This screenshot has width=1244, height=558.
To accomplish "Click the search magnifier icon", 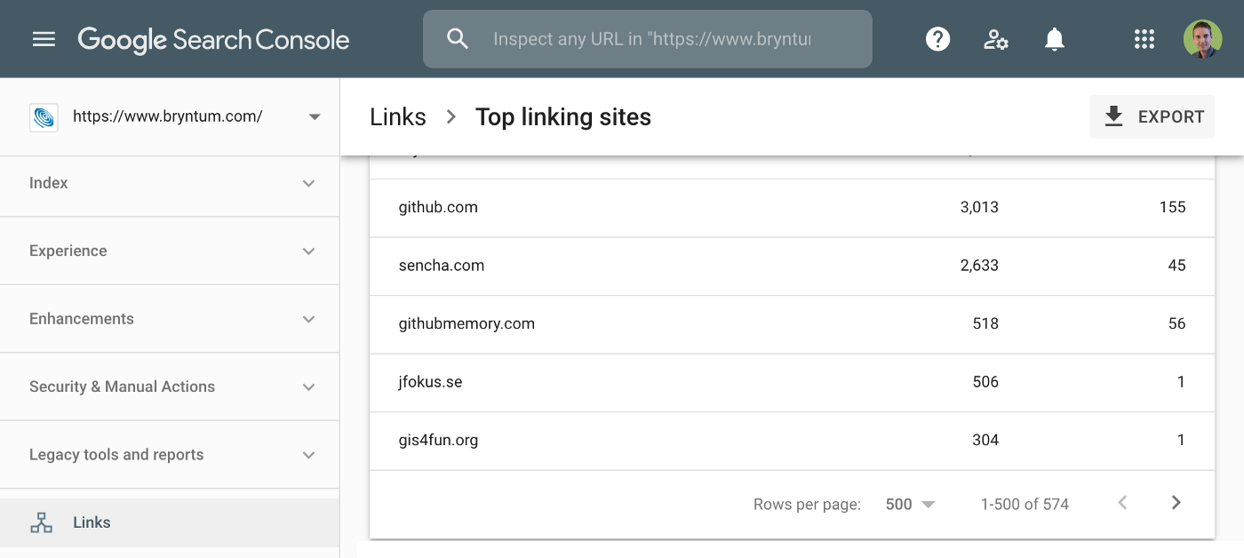I will coord(458,39).
